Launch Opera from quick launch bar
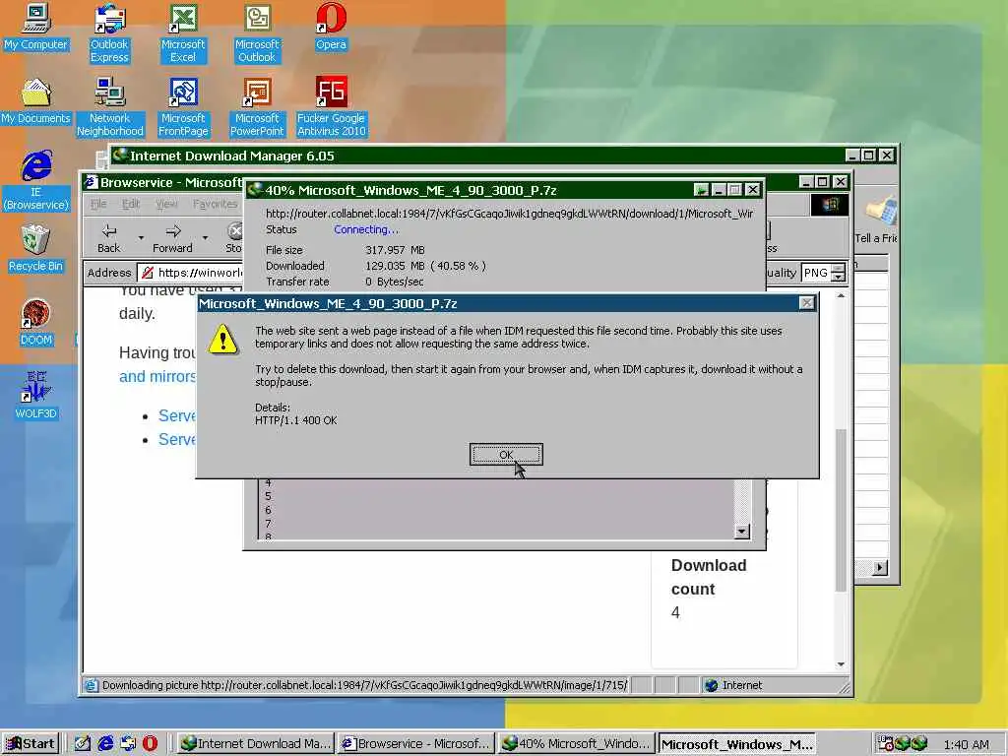The width and height of the screenshot is (1008, 756). pyautogui.click(x=150, y=744)
